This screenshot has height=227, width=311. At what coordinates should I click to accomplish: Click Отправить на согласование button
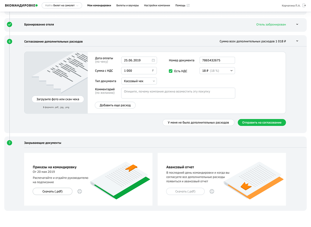coord(262,123)
